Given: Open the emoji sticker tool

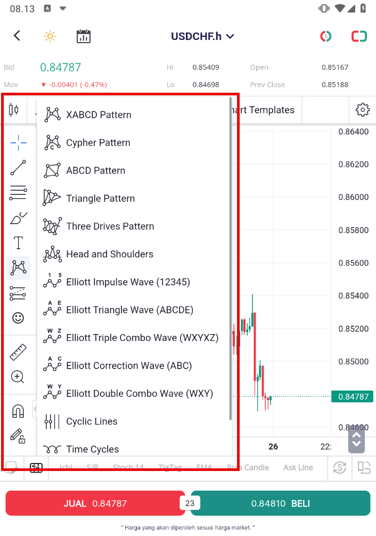Looking at the screenshot, I should point(18,318).
